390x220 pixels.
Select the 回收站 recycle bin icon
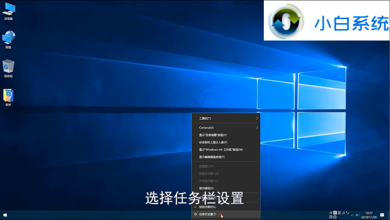pyautogui.click(x=8, y=68)
